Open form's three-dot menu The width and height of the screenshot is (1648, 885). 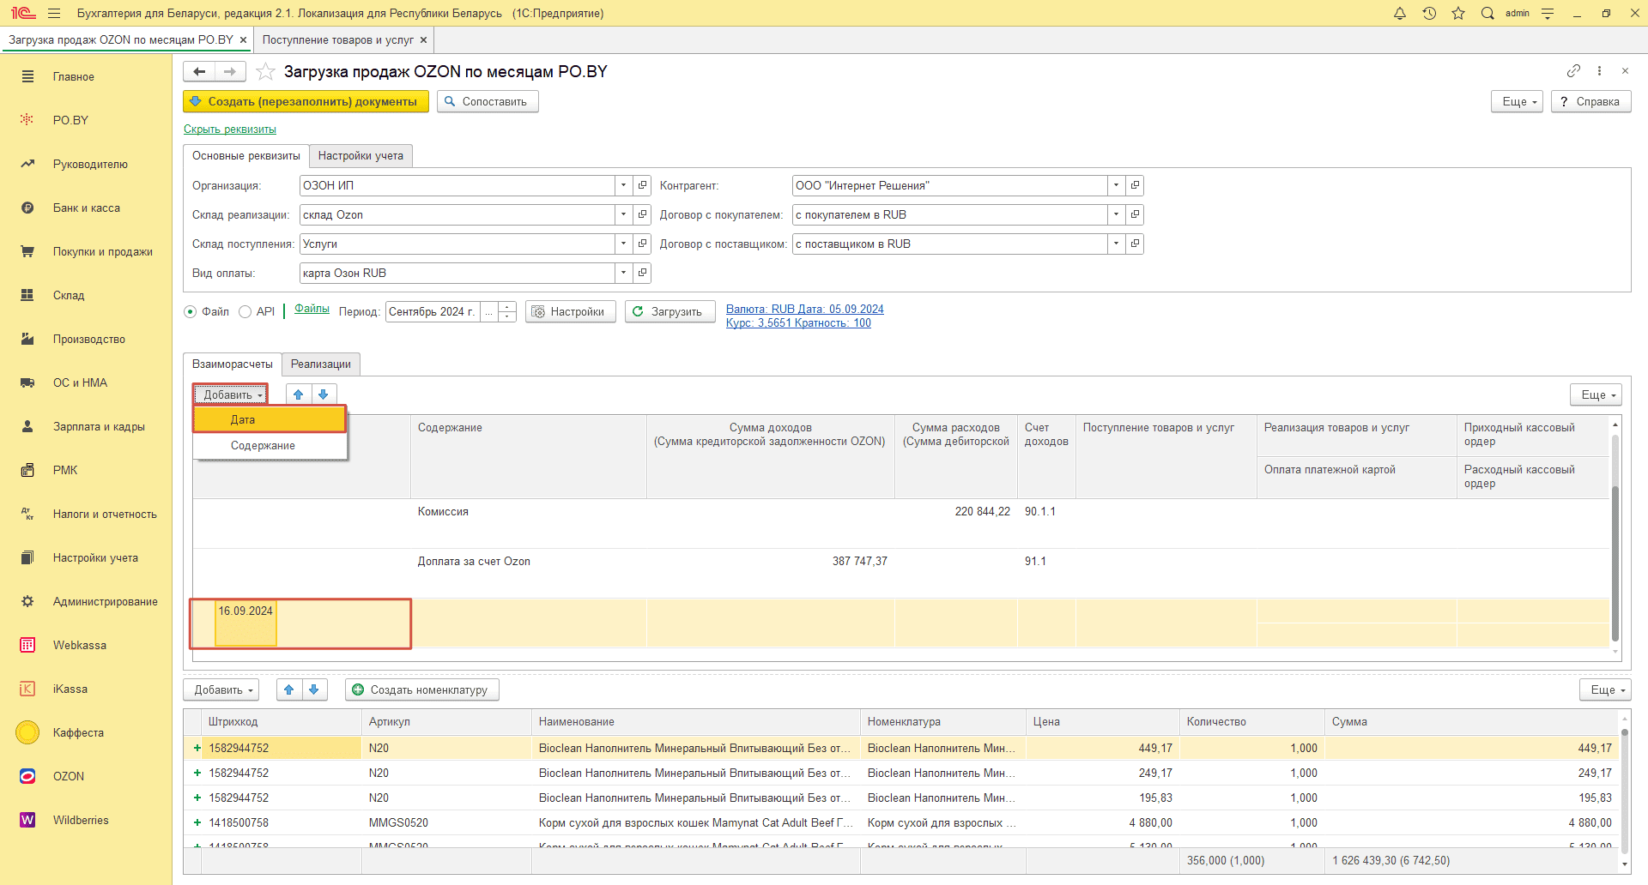pyautogui.click(x=1599, y=70)
